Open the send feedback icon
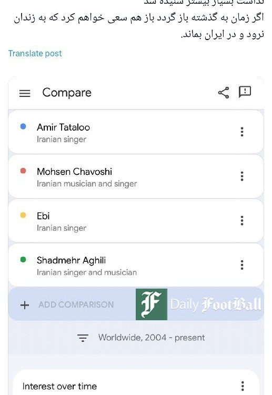 point(245,92)
